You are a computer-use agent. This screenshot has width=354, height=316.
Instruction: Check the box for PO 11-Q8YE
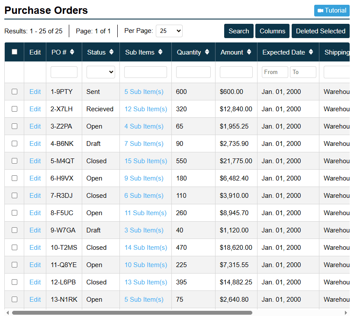pos(14,265)
